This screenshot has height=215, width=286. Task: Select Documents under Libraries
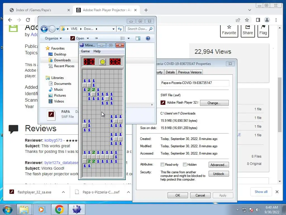(x=63, y=83)
